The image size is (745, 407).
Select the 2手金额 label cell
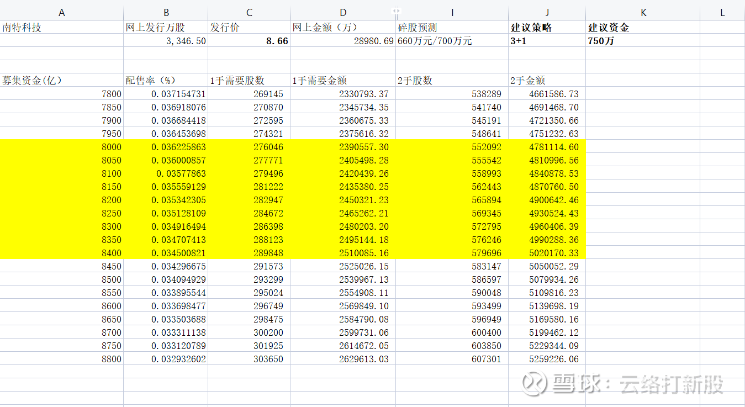point(547,80)
